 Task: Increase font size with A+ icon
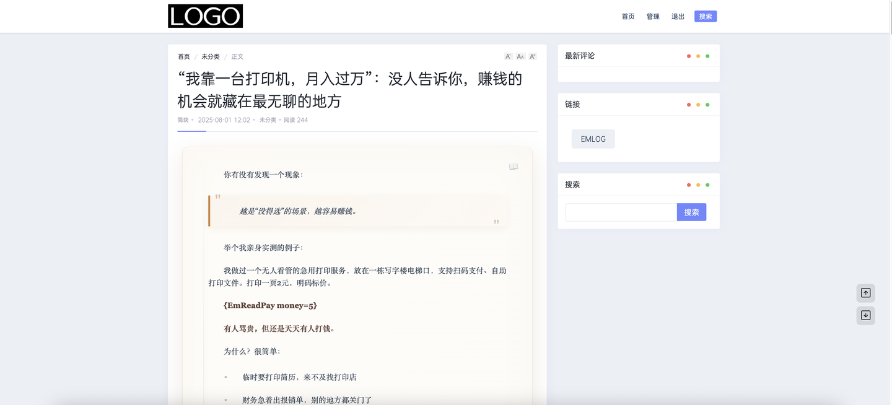point(533,56)
